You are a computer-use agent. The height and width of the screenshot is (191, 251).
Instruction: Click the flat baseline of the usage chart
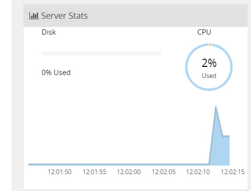[119, 165]
